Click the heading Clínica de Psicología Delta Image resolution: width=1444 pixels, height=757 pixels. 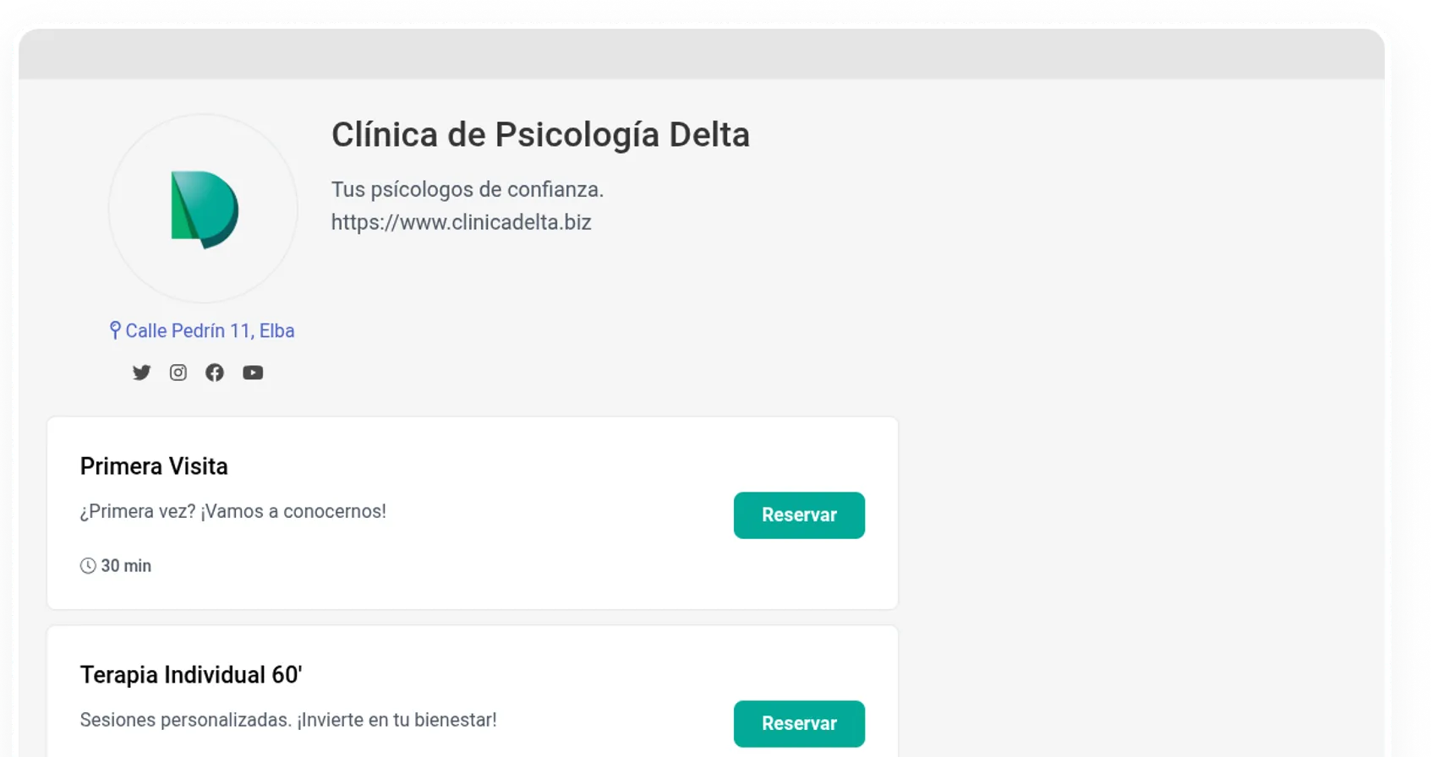540,134
